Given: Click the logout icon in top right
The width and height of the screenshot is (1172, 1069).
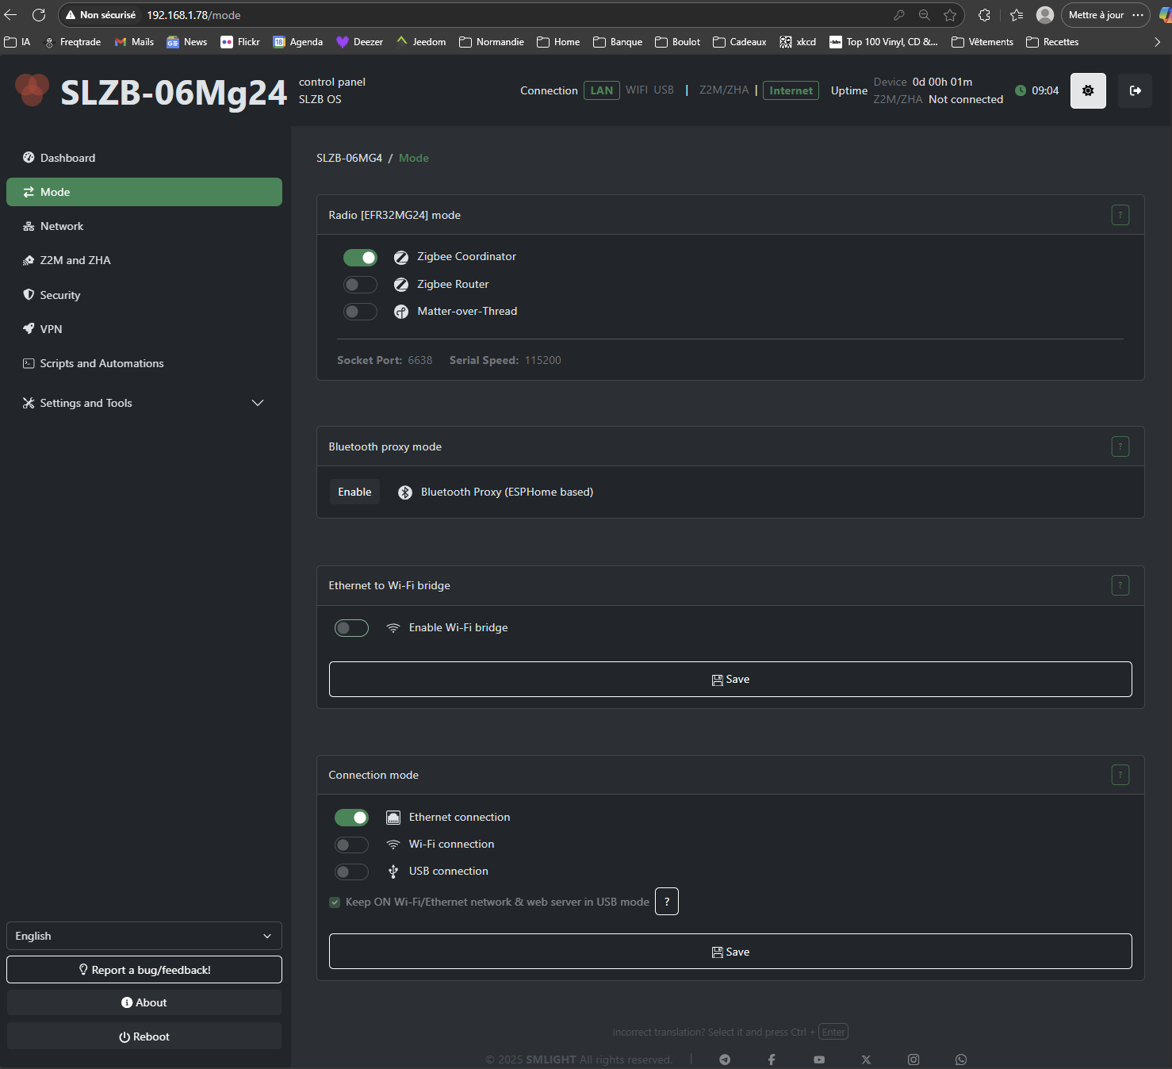Looking at the screenshot, I should pyautogui.click(x=1135, y=91).
